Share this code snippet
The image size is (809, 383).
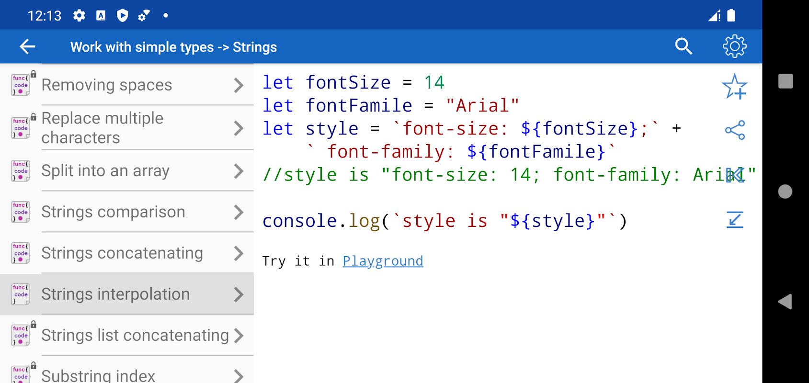pyautogui.click(x=735, y=130)
